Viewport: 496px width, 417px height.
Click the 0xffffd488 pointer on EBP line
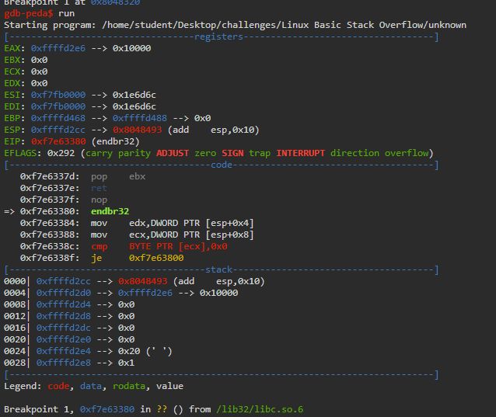pos(140,118)
